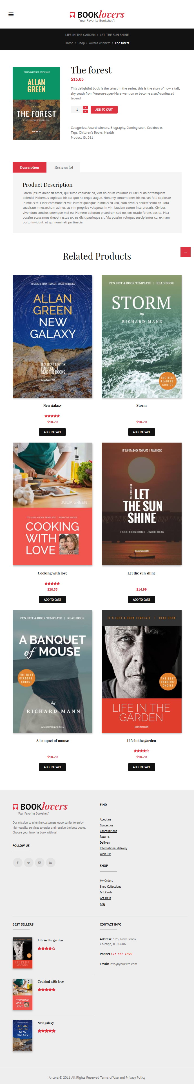Click the Cooking with love cover thumbnail
Viewport: 194px width, 1084px height.
[x=22, y=994]
